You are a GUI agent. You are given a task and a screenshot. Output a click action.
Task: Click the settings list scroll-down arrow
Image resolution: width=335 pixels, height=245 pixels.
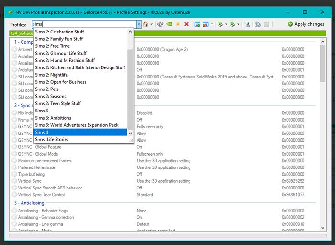click(x=323, y=228)
